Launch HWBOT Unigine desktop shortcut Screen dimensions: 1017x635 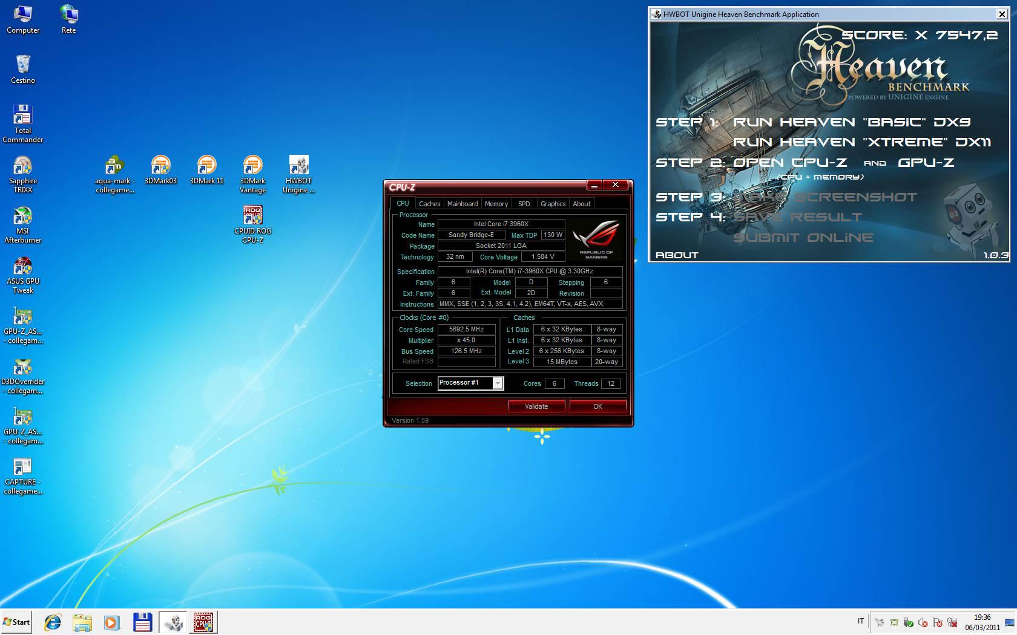pyautogui.click(x=299, y=174)
